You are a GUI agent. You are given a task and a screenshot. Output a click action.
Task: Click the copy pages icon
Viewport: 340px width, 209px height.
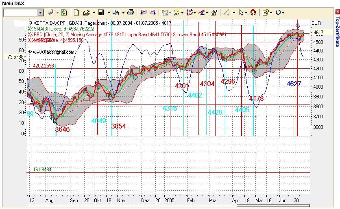pos(116,13)
